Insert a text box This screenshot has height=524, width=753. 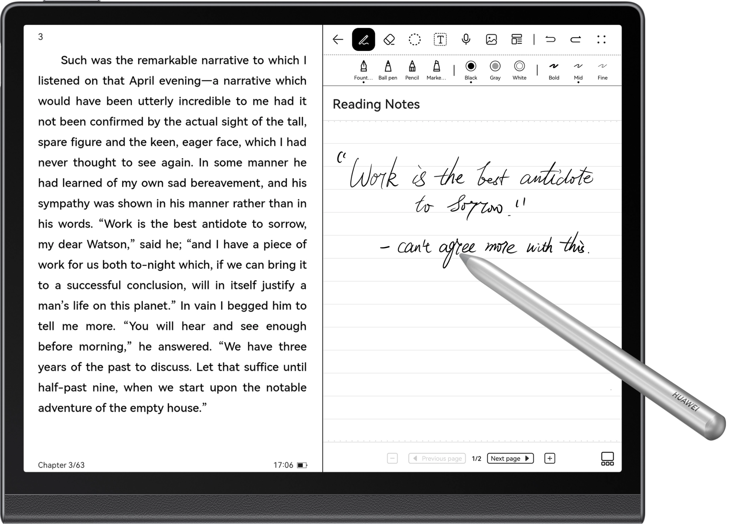(440, 39)
